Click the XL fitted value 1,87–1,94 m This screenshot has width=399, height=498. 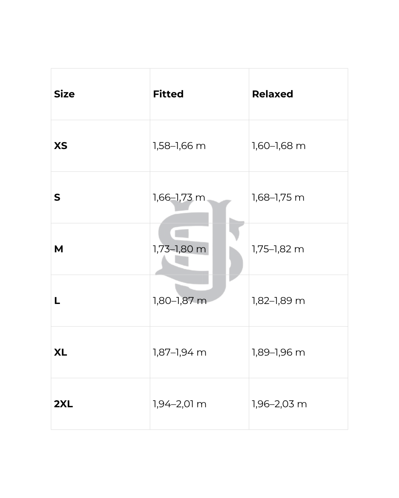(180, 352)
